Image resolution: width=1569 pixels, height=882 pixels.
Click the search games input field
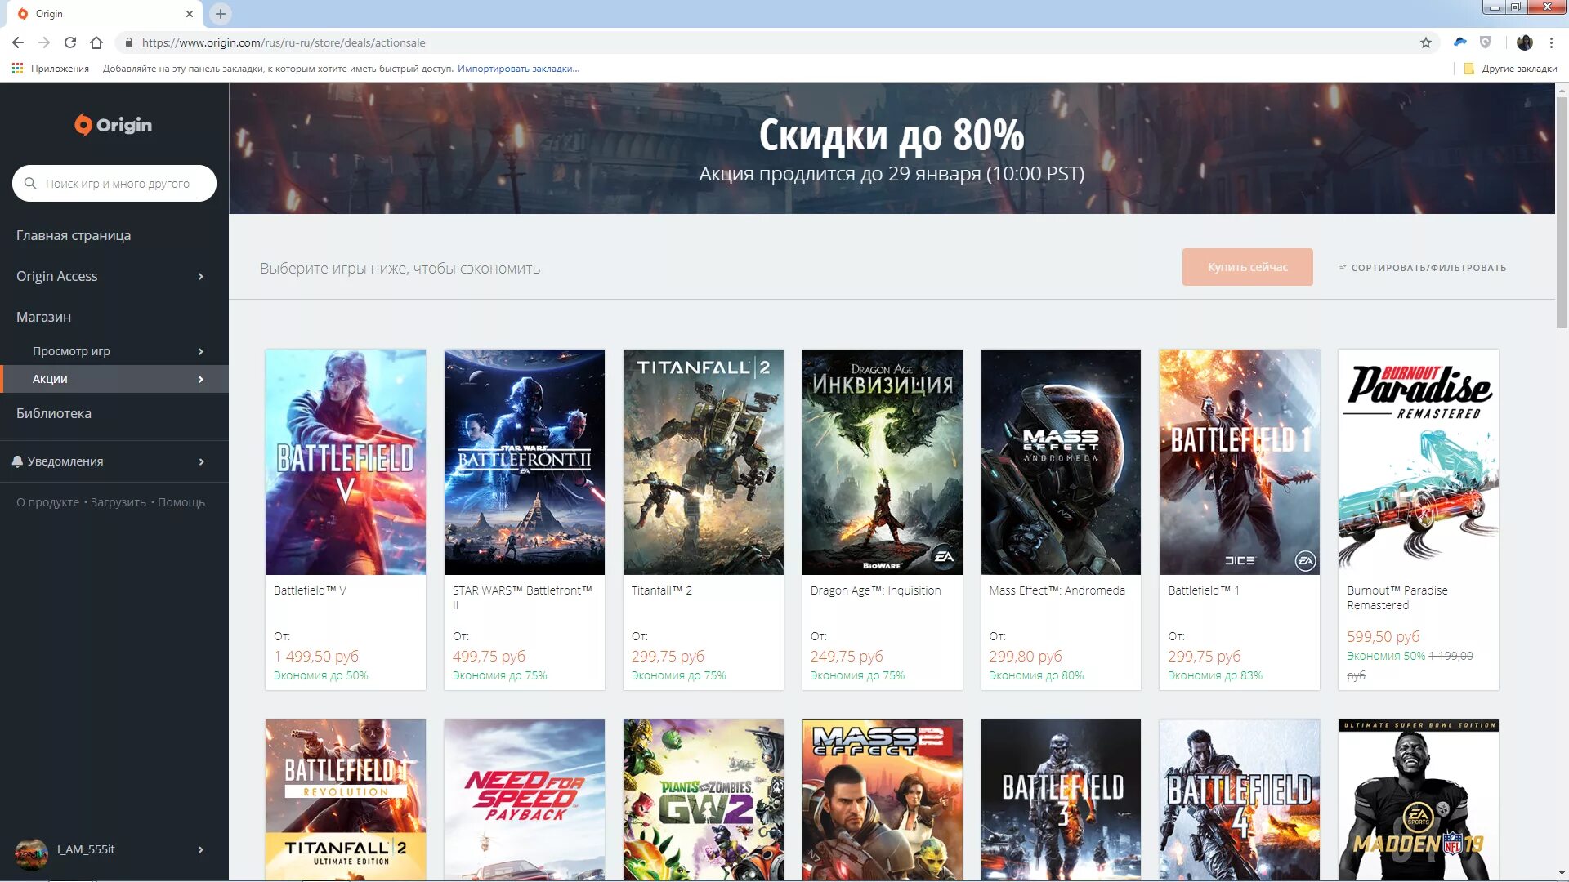123,184
